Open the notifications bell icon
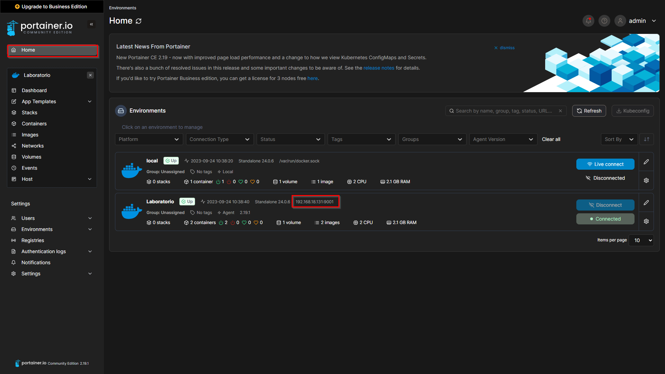The height and width of the screenshot is (374, 665). point(588,21)
